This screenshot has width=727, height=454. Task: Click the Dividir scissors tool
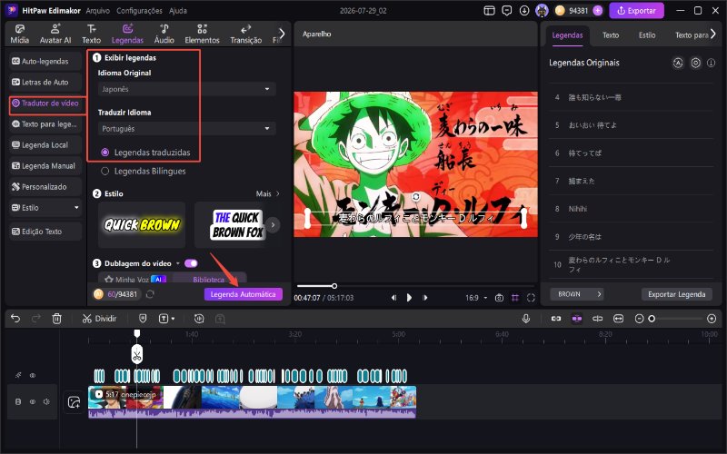coord(99,319)
